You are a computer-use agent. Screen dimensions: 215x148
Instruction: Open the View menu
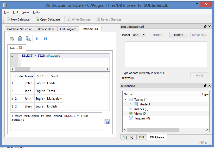(26, 12)
